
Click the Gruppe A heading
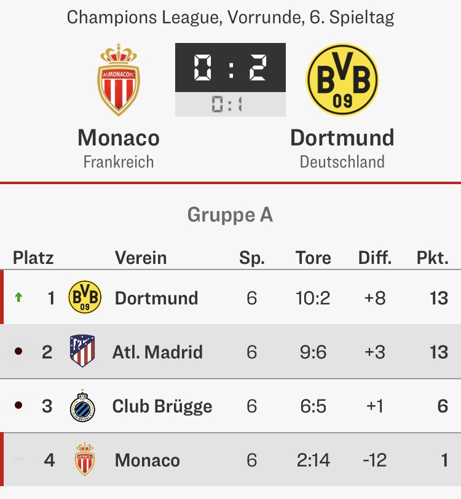pyautogui.click(x=230, y=215)
